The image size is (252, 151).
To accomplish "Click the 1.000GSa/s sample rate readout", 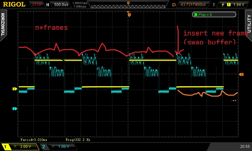I will [80, 3].
